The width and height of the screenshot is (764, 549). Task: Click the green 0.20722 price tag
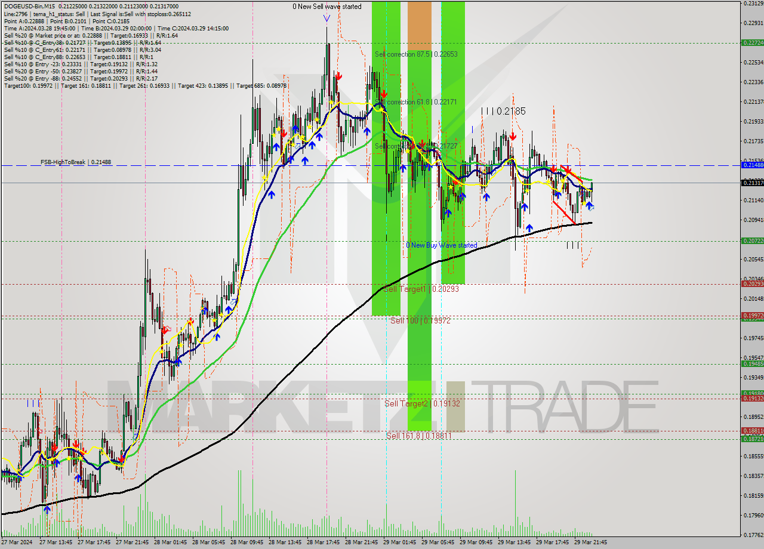[x=752, y=240]
